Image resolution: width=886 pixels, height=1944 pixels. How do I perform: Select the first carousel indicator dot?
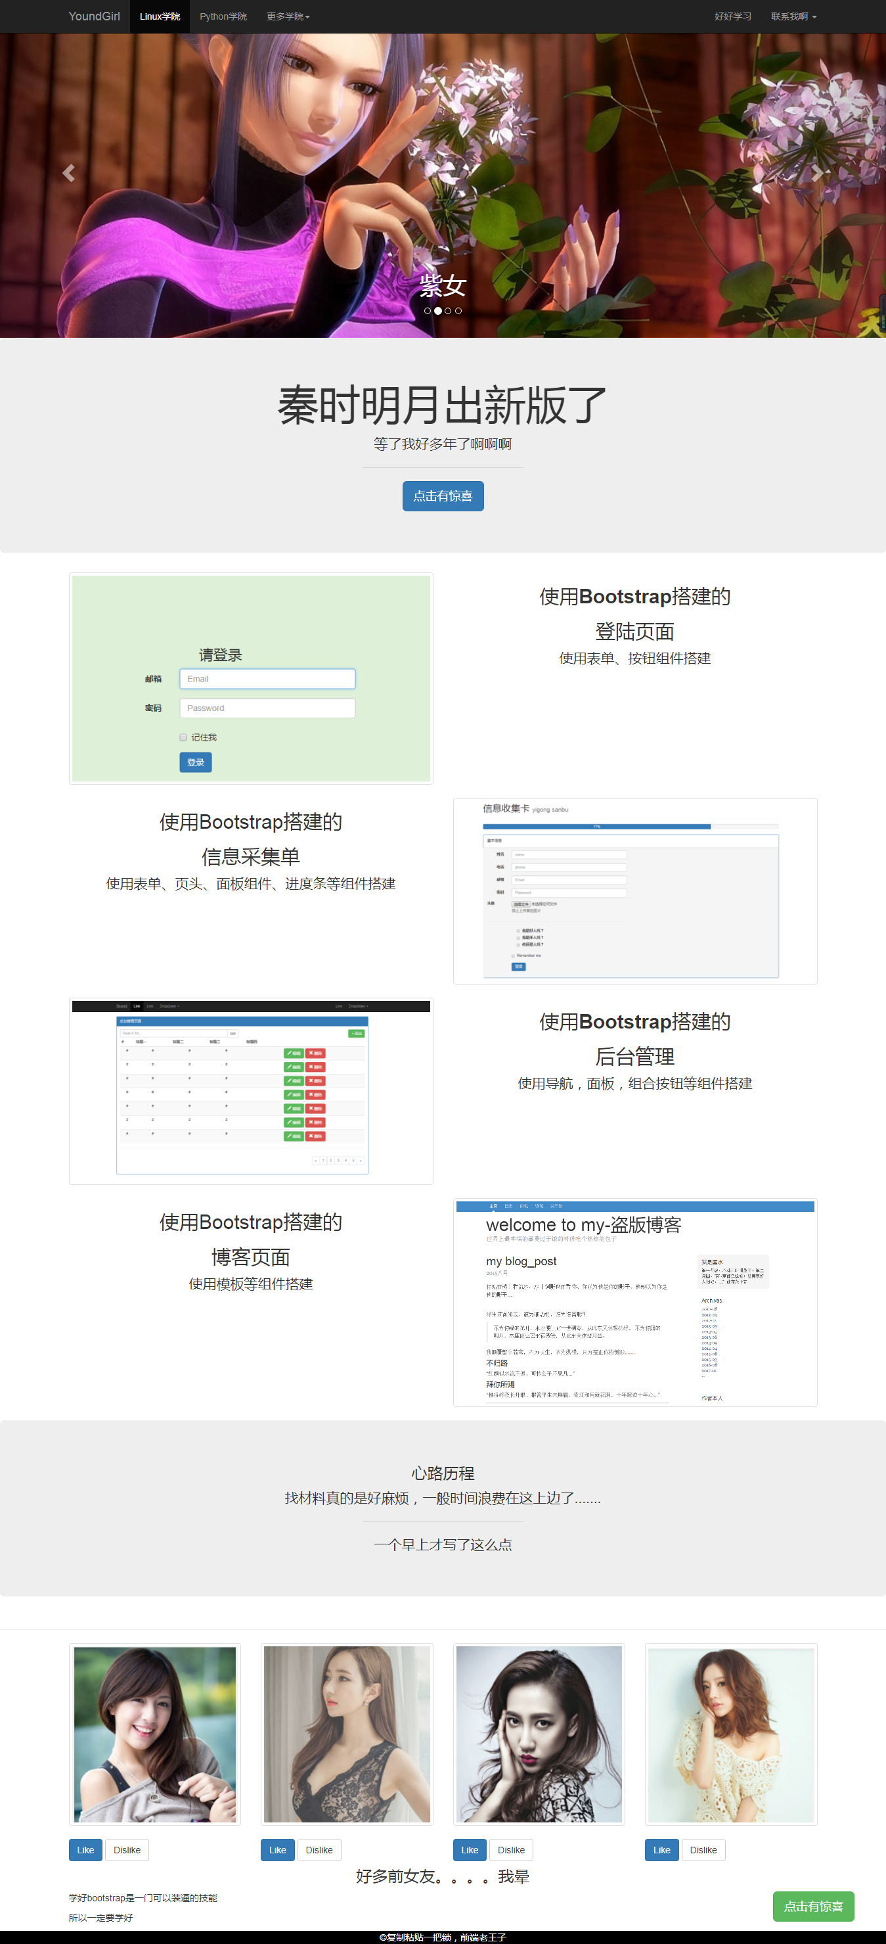tap(428, 311)
